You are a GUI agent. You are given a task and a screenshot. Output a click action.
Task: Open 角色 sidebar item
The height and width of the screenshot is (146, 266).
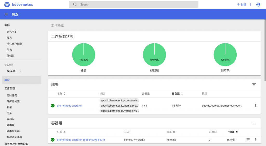[9, 50]
